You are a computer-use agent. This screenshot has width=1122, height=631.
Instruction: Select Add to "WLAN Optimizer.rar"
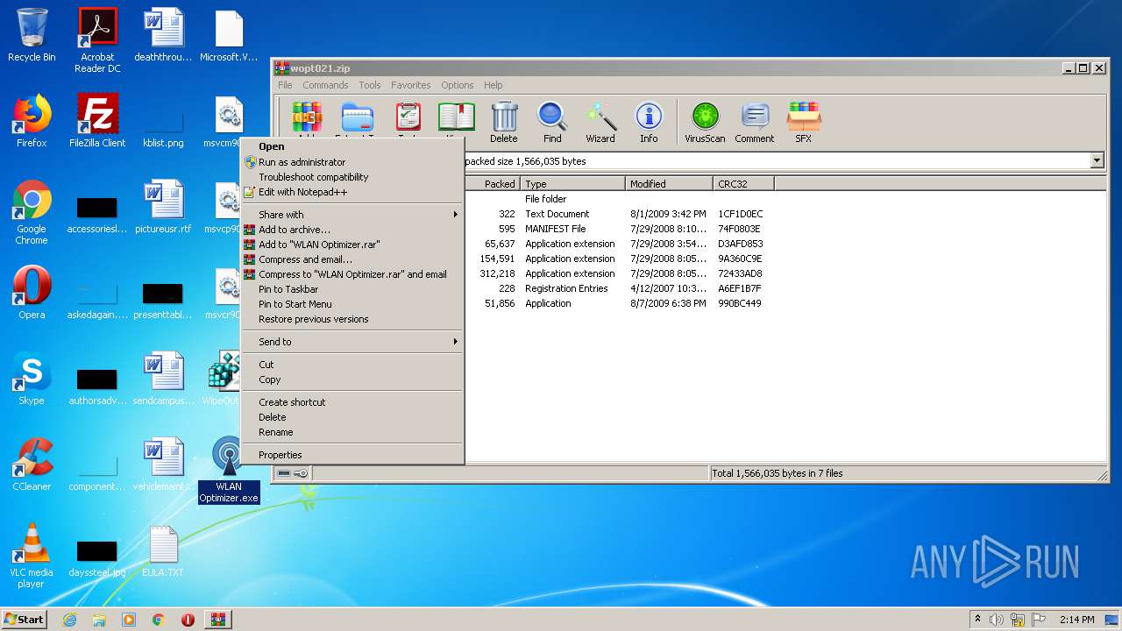coord(352,245)
